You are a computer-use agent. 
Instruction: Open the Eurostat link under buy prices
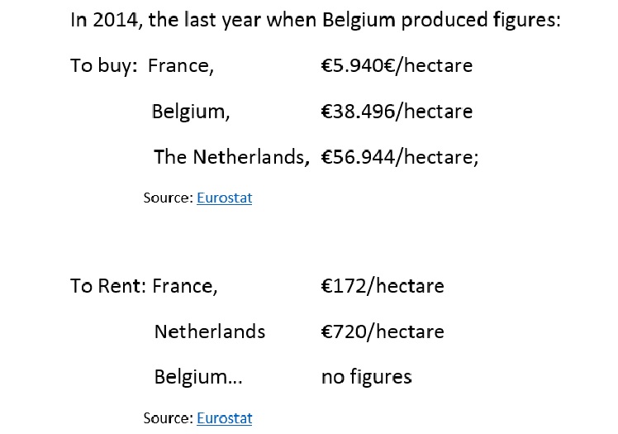[224, 198]
